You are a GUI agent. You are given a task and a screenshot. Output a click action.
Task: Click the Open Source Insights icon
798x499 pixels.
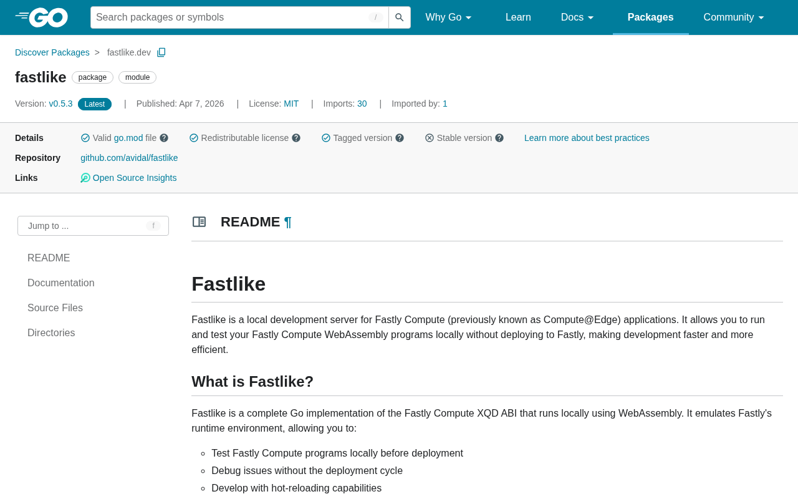85,178
